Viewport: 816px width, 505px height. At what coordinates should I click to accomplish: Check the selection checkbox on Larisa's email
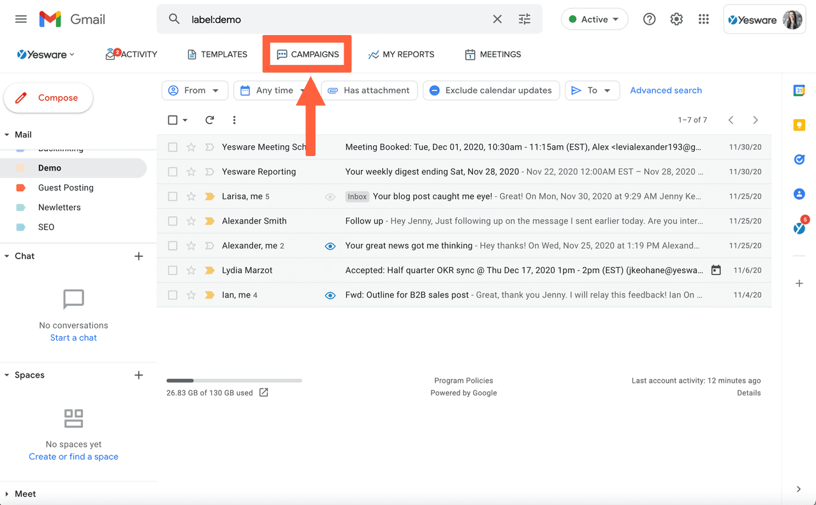(172, 196)
